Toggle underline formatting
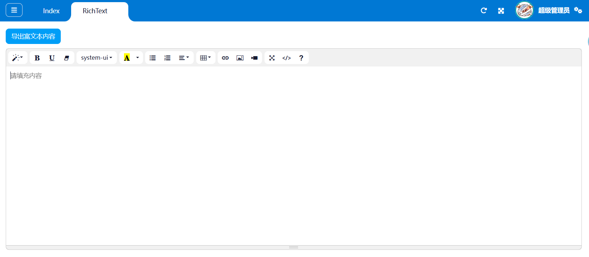Screen dimensions: 589x257 [52, 58]
